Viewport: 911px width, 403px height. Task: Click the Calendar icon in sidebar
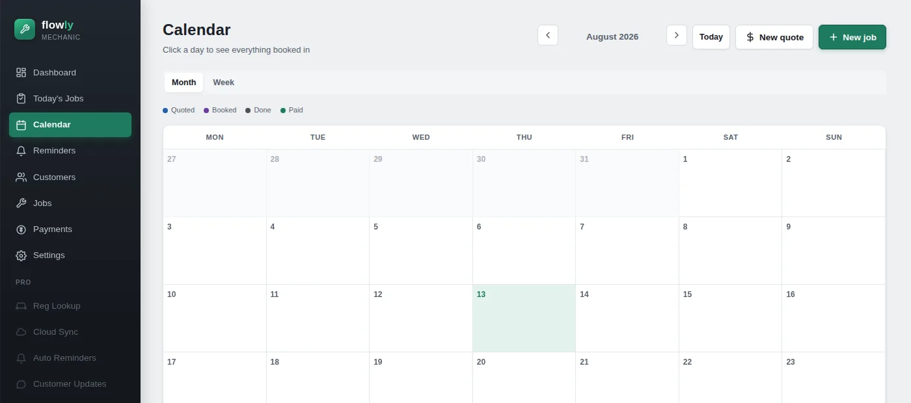pos(21,125)
